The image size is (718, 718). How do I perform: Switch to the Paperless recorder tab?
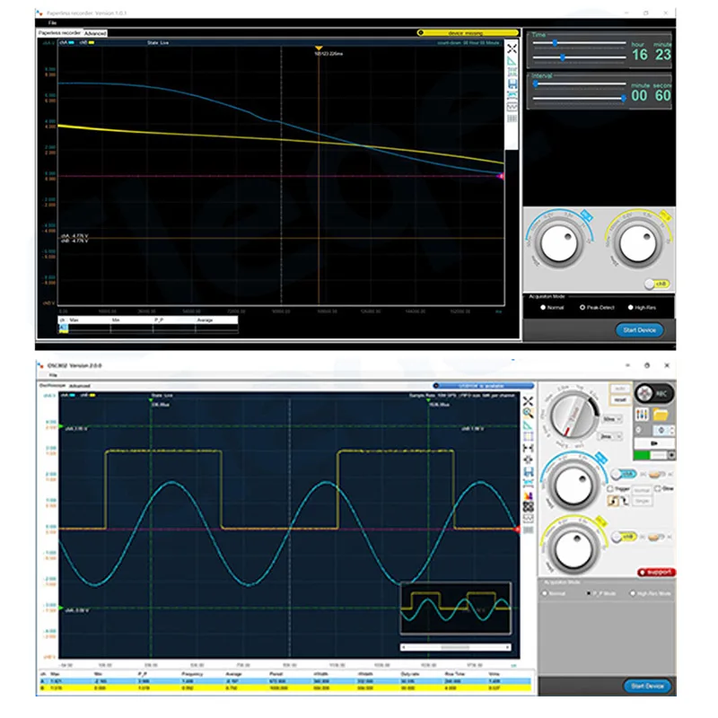(x=59, y=33)
